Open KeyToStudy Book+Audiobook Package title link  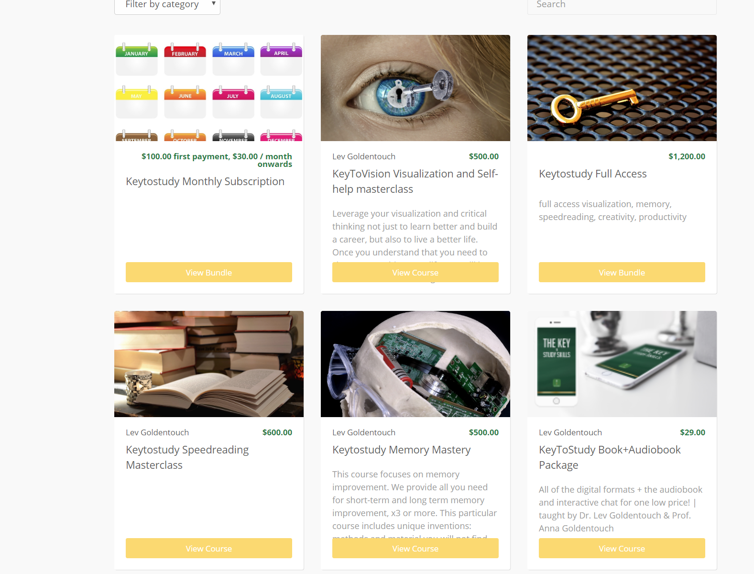(x=610, y=457)
